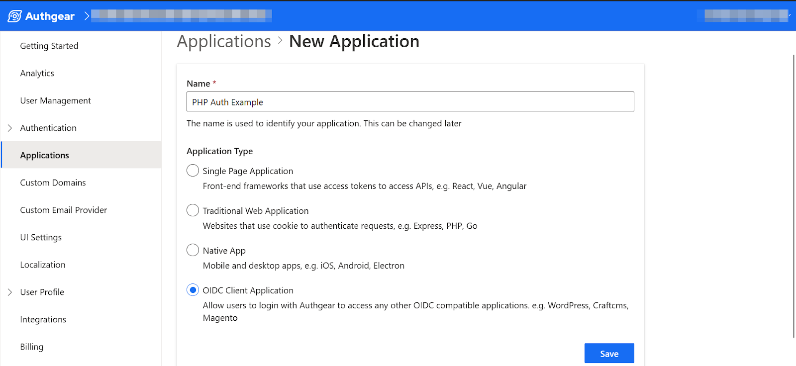This screenshot has width=796, height=366.
Task: Pick the OIDC Client Application radio button
Action: [x=193, y=290]
